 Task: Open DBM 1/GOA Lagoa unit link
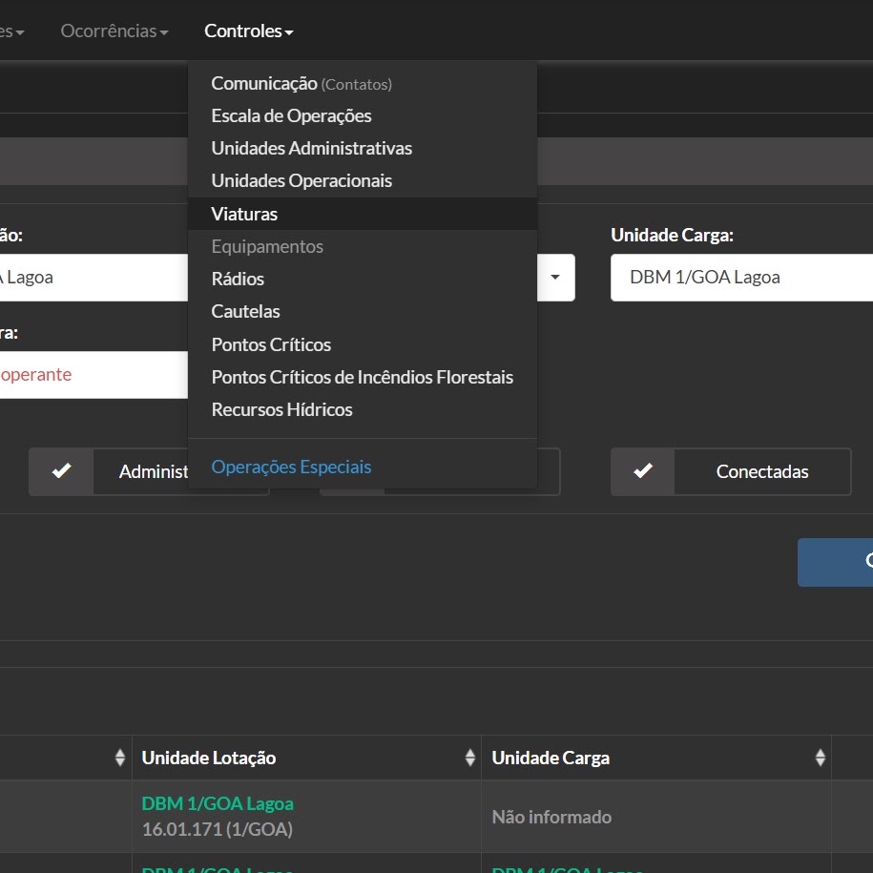218,803
